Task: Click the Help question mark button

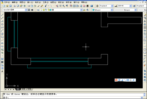Action: pos(92,6)
